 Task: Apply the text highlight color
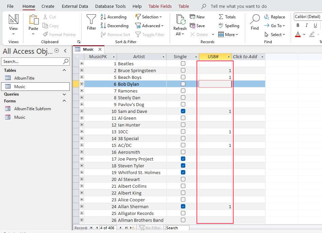[312, 34]
